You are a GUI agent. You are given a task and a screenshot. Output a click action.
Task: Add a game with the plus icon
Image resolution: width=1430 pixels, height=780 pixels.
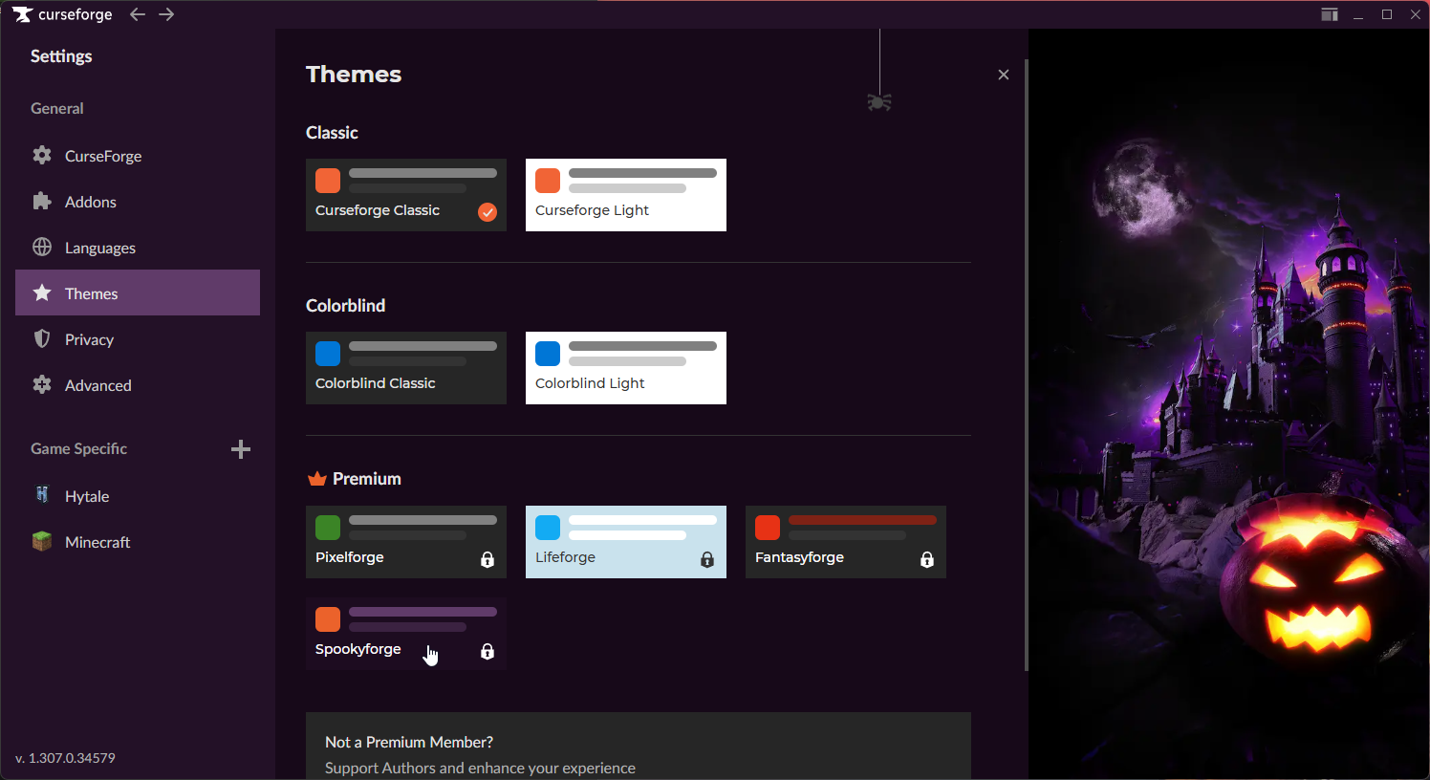coord(241,449)
